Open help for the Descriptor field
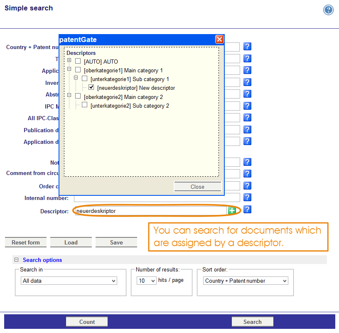This screenshot has width=339, height=333. [247, 210]
